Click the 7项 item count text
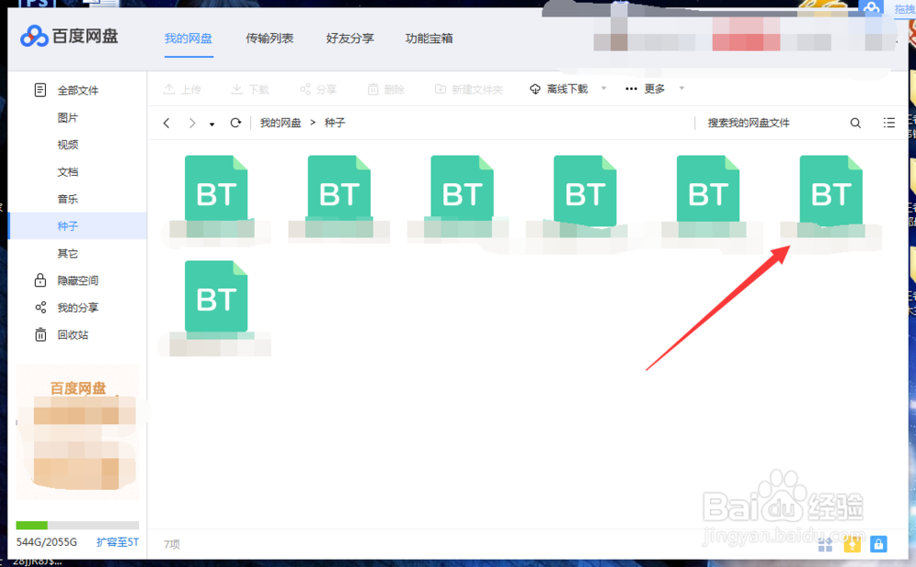The image size is (916, 567). tap(172, 544)
